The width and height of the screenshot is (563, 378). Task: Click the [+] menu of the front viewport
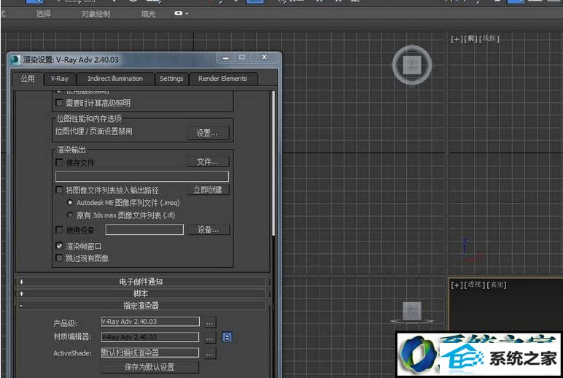[x=457, y=39]
